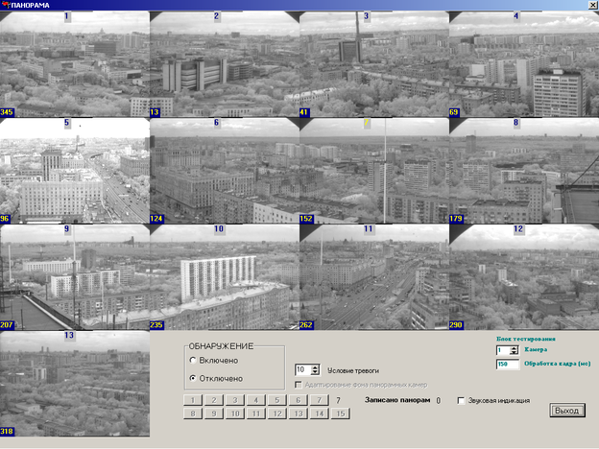Screen dimensions: 599x449
Task: Click the Условие тревоги number field
Action: click(303, 369)
